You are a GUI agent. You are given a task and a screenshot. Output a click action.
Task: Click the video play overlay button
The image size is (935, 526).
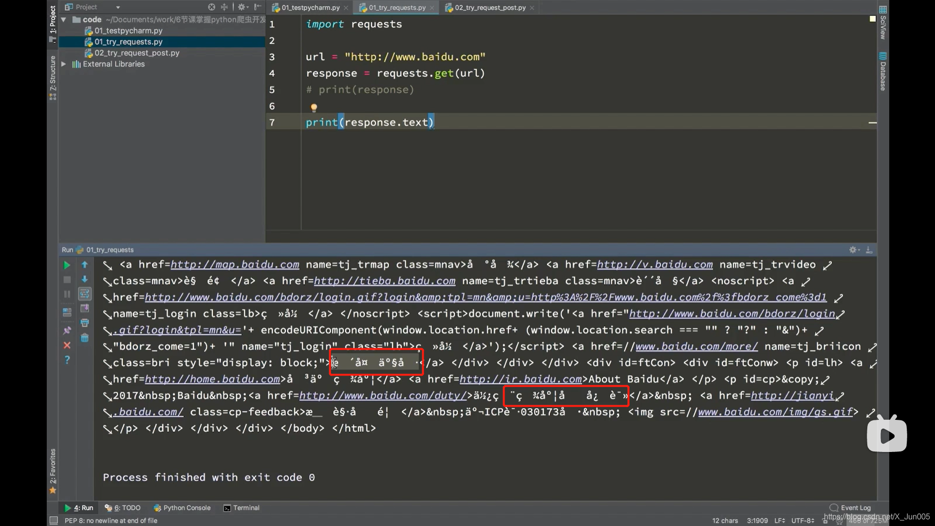click(x=887, y=435)
